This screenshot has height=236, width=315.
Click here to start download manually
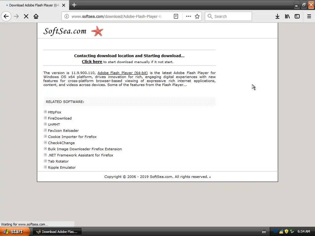coord(92,61)
